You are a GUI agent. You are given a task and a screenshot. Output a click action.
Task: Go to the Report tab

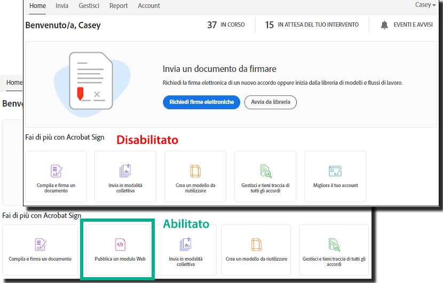(x=118, y=6)
